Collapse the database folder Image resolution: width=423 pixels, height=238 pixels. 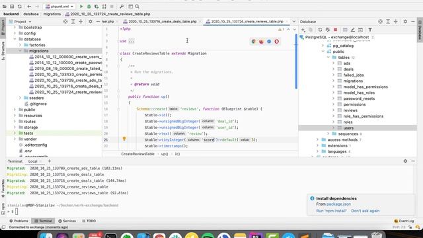tap(15, 40)
